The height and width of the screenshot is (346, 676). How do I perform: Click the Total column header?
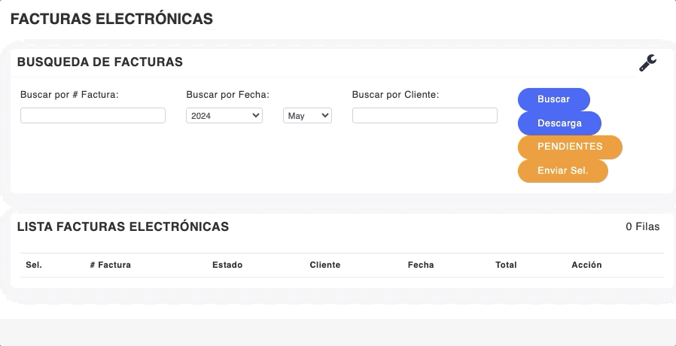coord(506,265)
